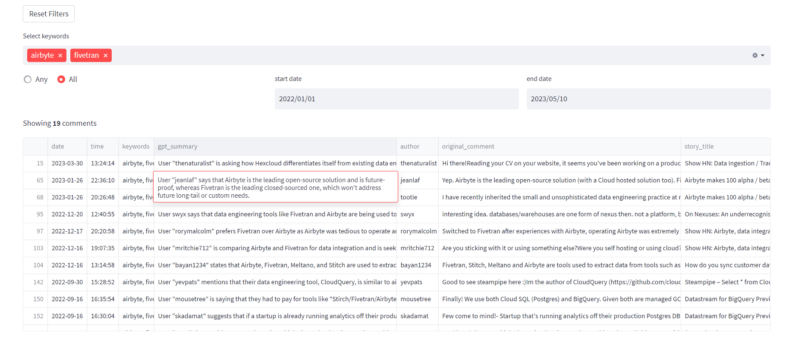
Task: Click thenaturalist original_comment cell
Action: 559,163
